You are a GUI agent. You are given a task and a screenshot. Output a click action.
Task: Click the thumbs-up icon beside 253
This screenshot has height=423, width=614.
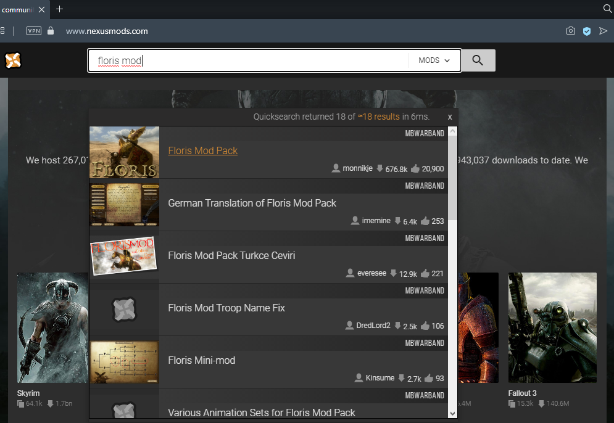(425, 221)
